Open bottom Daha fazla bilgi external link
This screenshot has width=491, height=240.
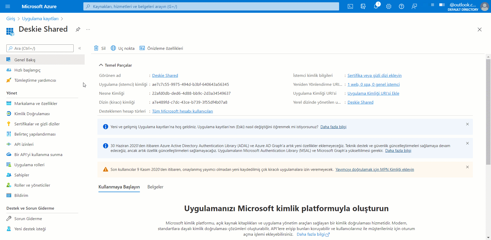pyautogui.click(x=313, y=234)
